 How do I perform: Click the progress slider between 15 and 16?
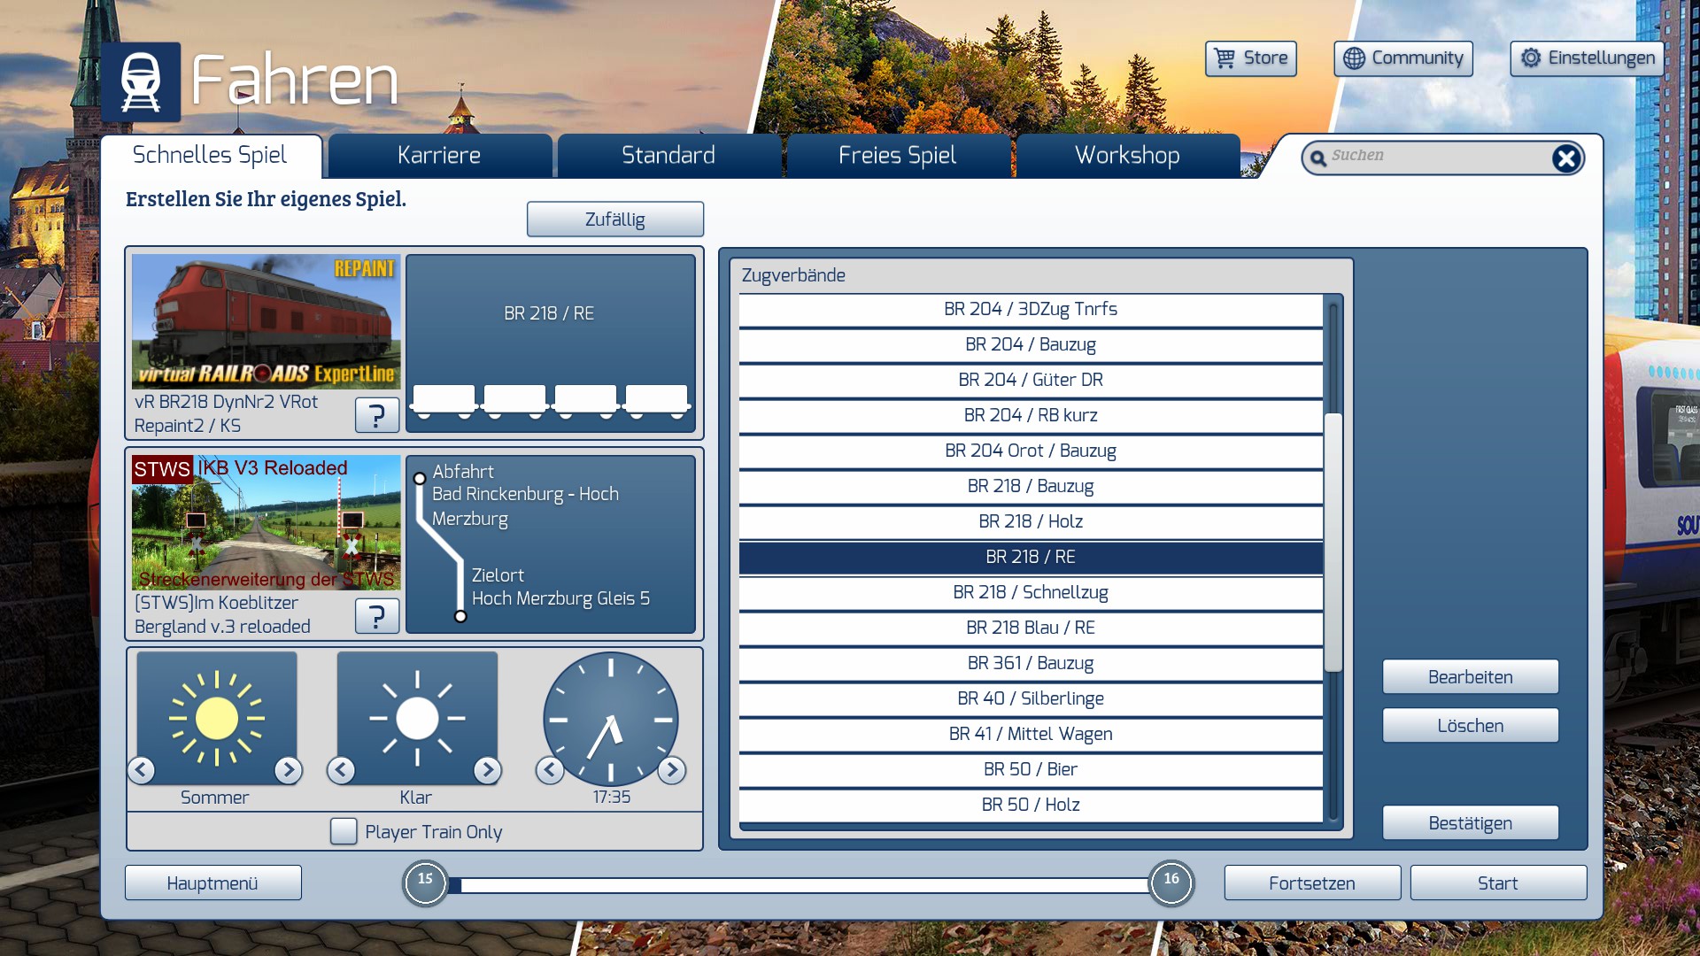tap(797, 884)
